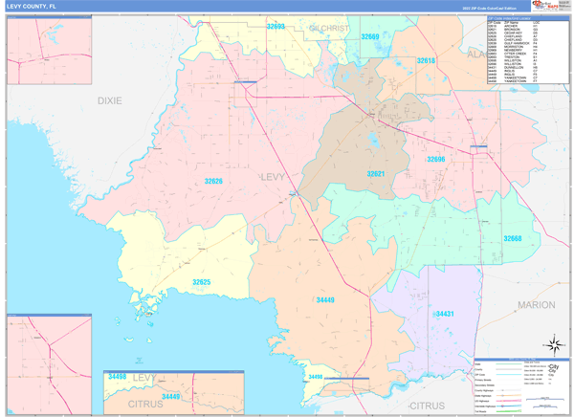Click the 32621 ZIP code label

pyautogui.click(x=376, y=174)
